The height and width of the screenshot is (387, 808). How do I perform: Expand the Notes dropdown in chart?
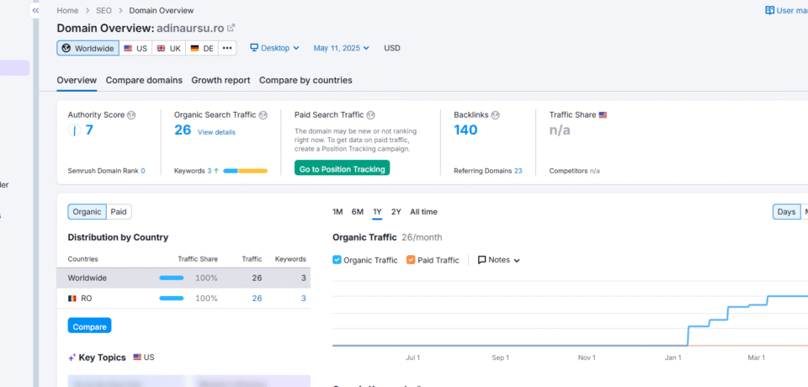(x=498, y=260)
